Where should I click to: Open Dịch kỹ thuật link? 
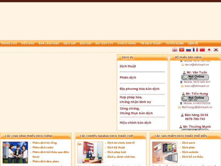tap(116, 147)
